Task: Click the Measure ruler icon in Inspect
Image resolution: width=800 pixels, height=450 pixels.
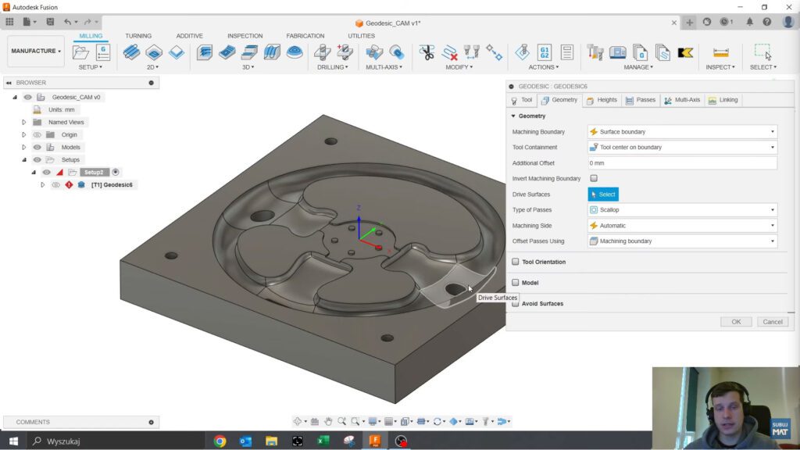Action: (x=720, y=52)
